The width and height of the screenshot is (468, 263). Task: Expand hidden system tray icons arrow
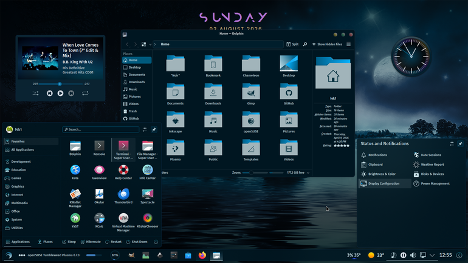click(x=432, y=255)
